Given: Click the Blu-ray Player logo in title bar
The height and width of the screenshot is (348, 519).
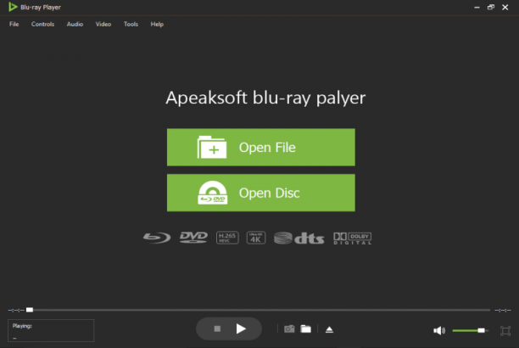Looking at the screenshot, I should (x=13, y=7).
